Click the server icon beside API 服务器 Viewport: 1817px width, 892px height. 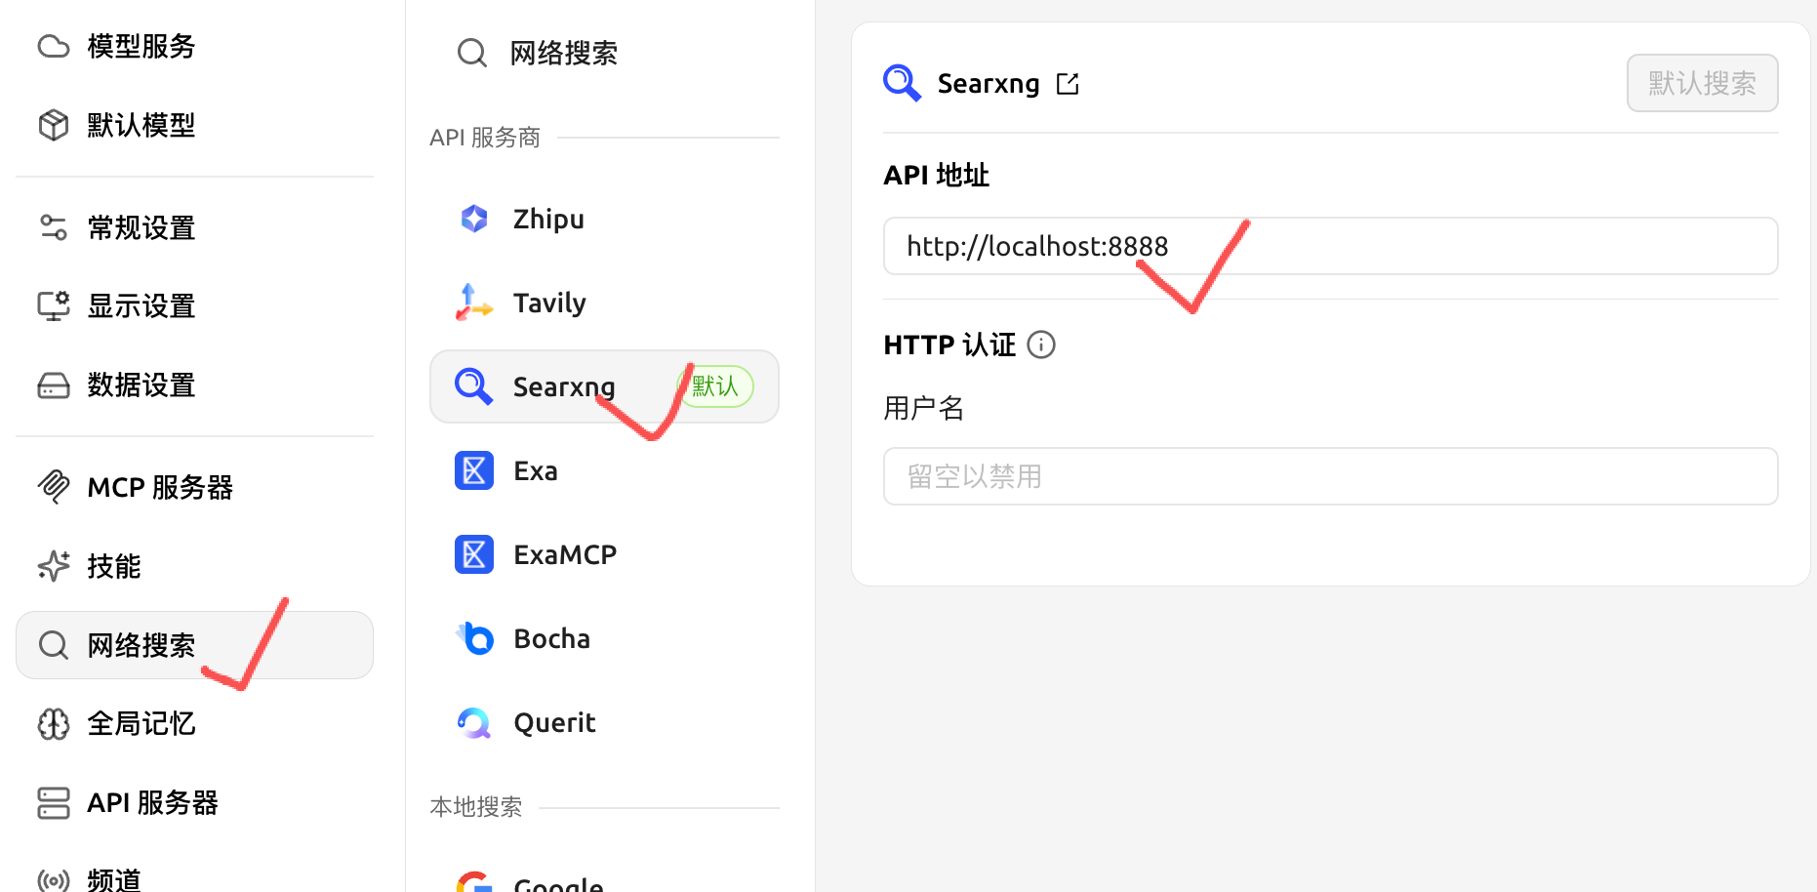point(54,803)
